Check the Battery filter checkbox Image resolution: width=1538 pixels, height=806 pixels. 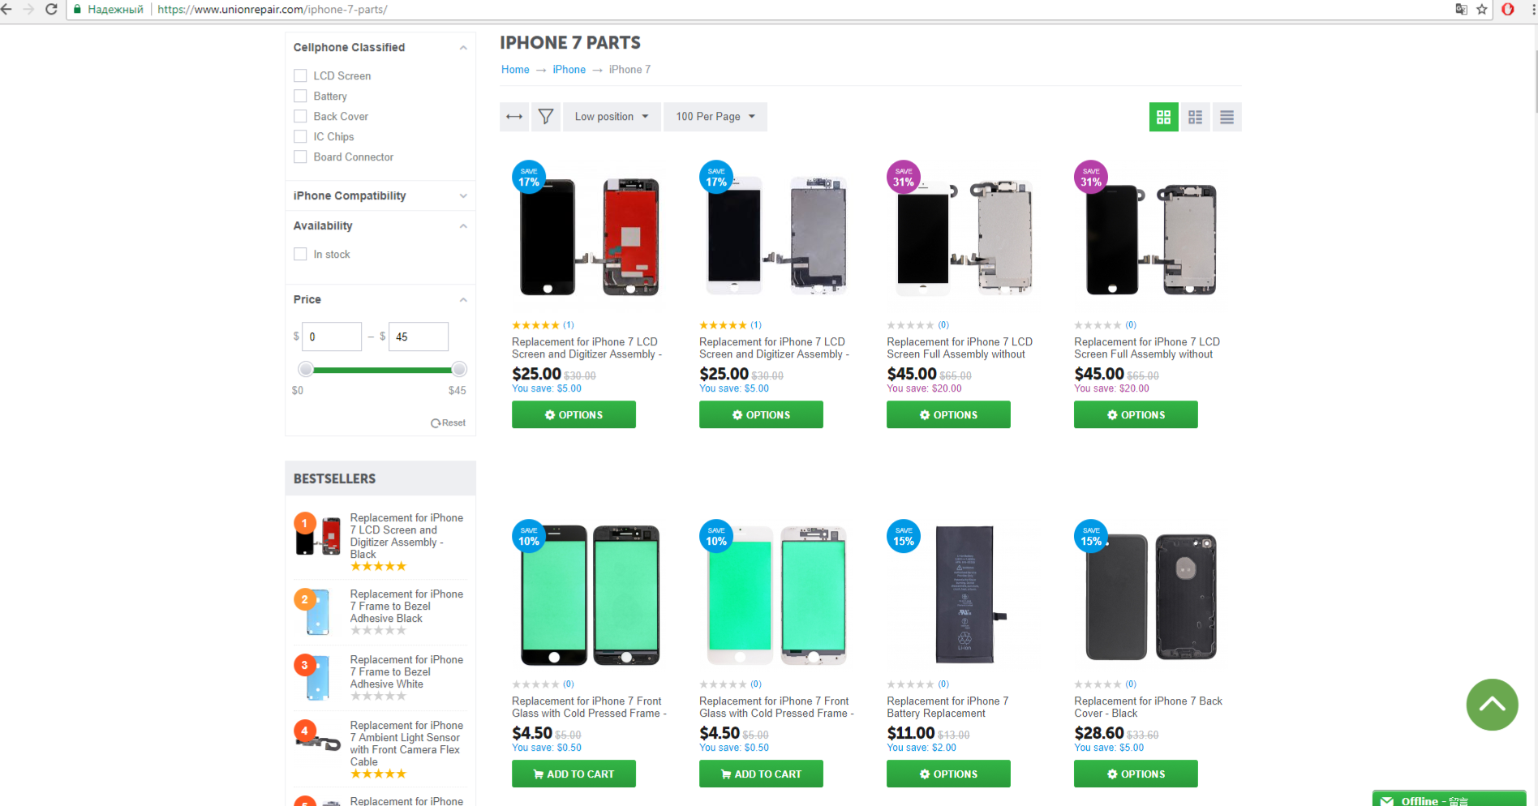[300, 96]
